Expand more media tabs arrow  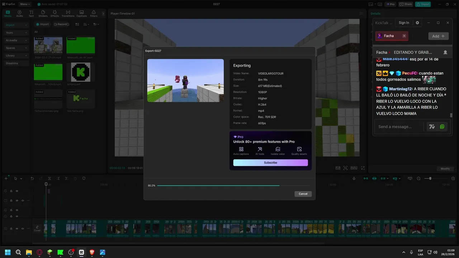pos(103,14)
